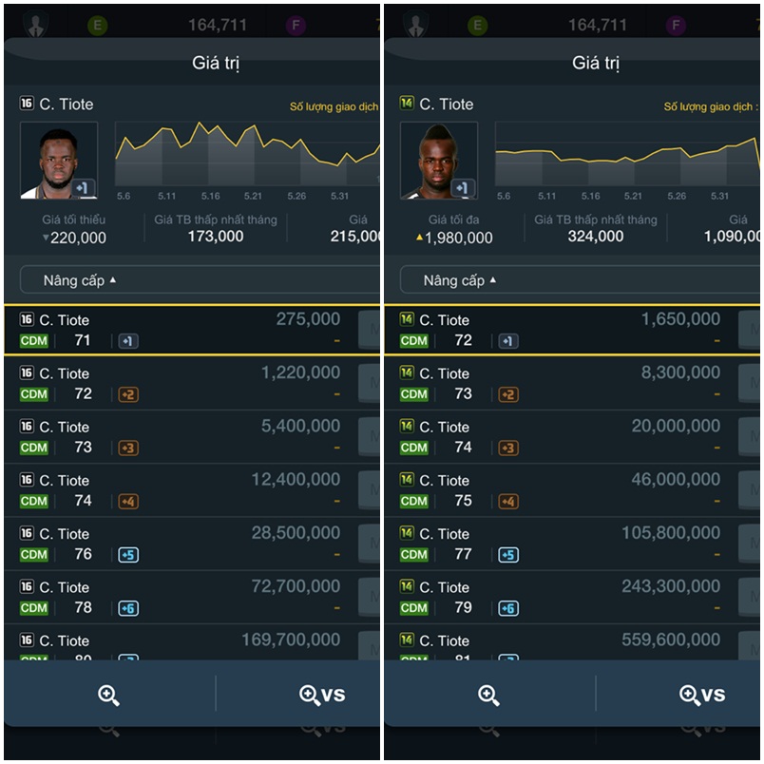Click the +6 badge on the 243,300,000 row

click(x=508, y=608)
